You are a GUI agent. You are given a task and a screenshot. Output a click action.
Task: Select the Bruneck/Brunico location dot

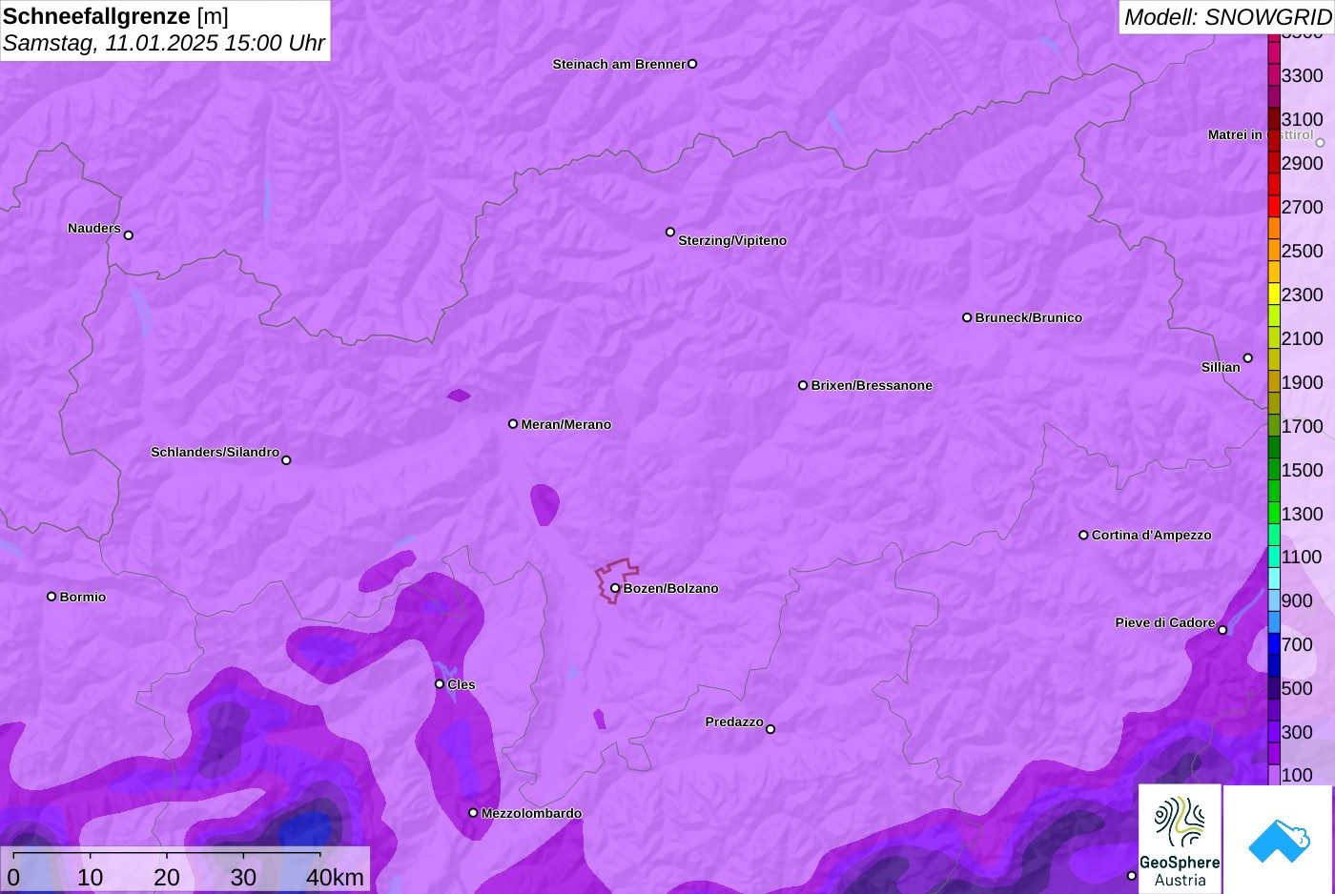coord(967,317)
